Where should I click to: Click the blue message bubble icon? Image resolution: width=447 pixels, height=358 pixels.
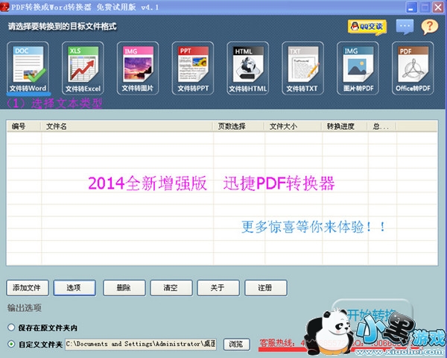point(405,27)
